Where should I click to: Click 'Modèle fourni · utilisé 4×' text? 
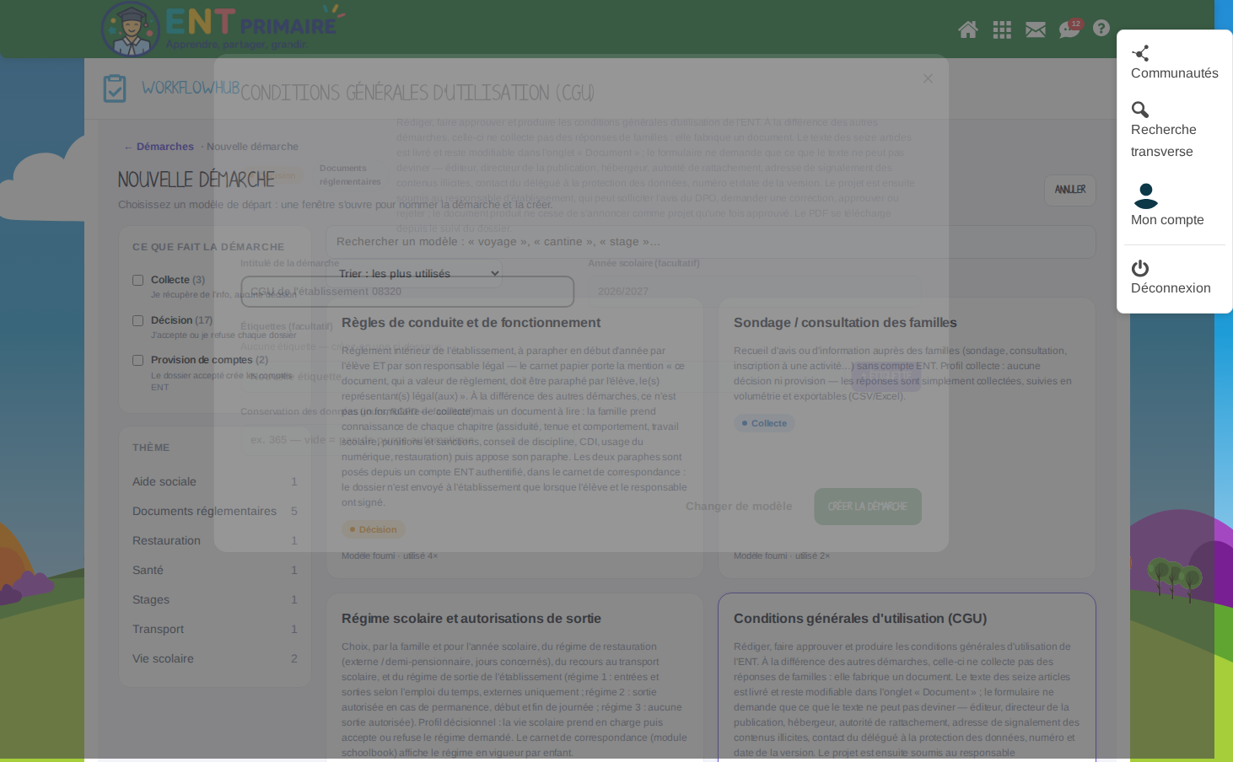coord(390,555)
